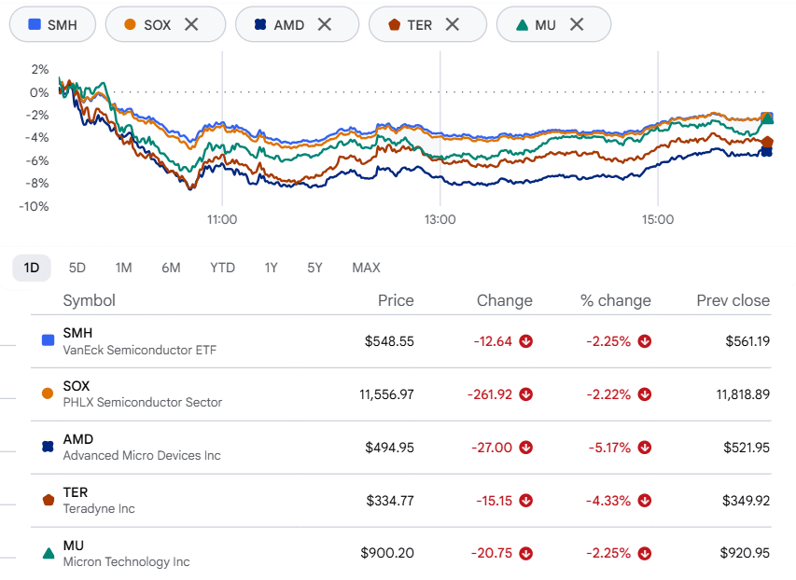Switch chart to 5D range
The image size is (796, 580).
tap(77, 268)
